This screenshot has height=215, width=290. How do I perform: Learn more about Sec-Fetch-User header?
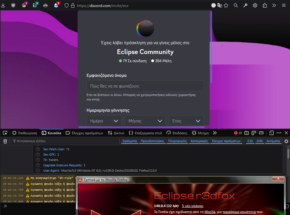[x=38, y=149]
